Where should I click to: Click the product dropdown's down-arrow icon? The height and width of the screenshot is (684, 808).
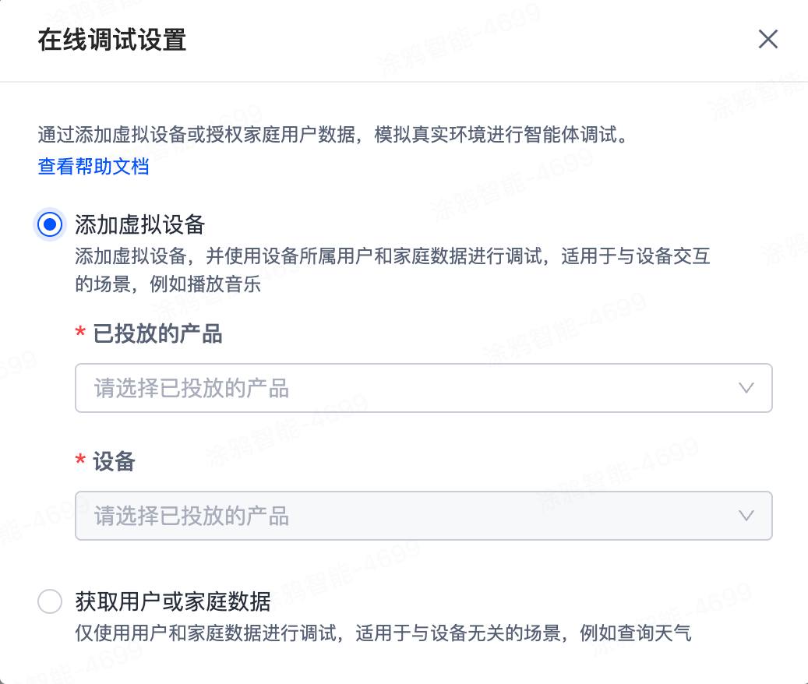(746, 388)
